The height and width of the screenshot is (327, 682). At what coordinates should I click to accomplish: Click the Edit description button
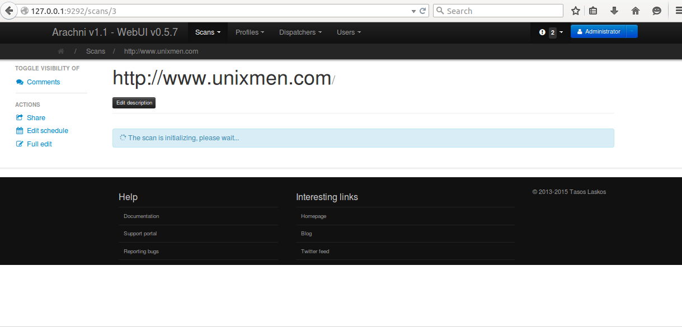coord(134,103)
